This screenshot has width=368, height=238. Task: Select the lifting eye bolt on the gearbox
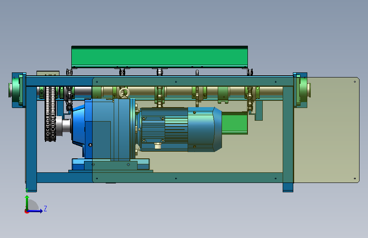(x=124, y=92)
